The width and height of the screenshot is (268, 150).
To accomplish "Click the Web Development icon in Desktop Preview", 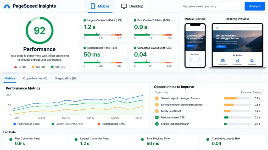I will (x=223, y=61).
